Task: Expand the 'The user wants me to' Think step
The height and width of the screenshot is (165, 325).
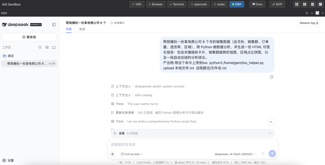Action: coord(135,104)
